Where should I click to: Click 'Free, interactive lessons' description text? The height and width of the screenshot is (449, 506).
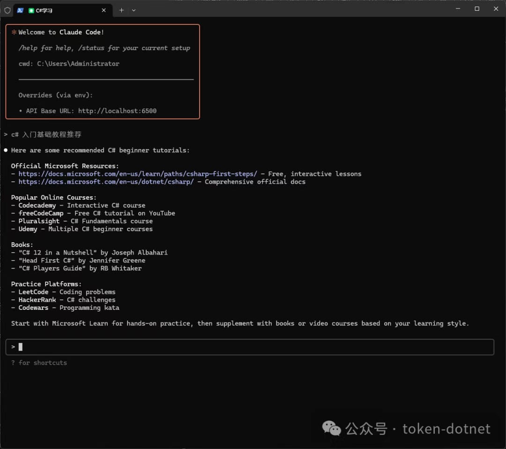click(x=315, y=174)
